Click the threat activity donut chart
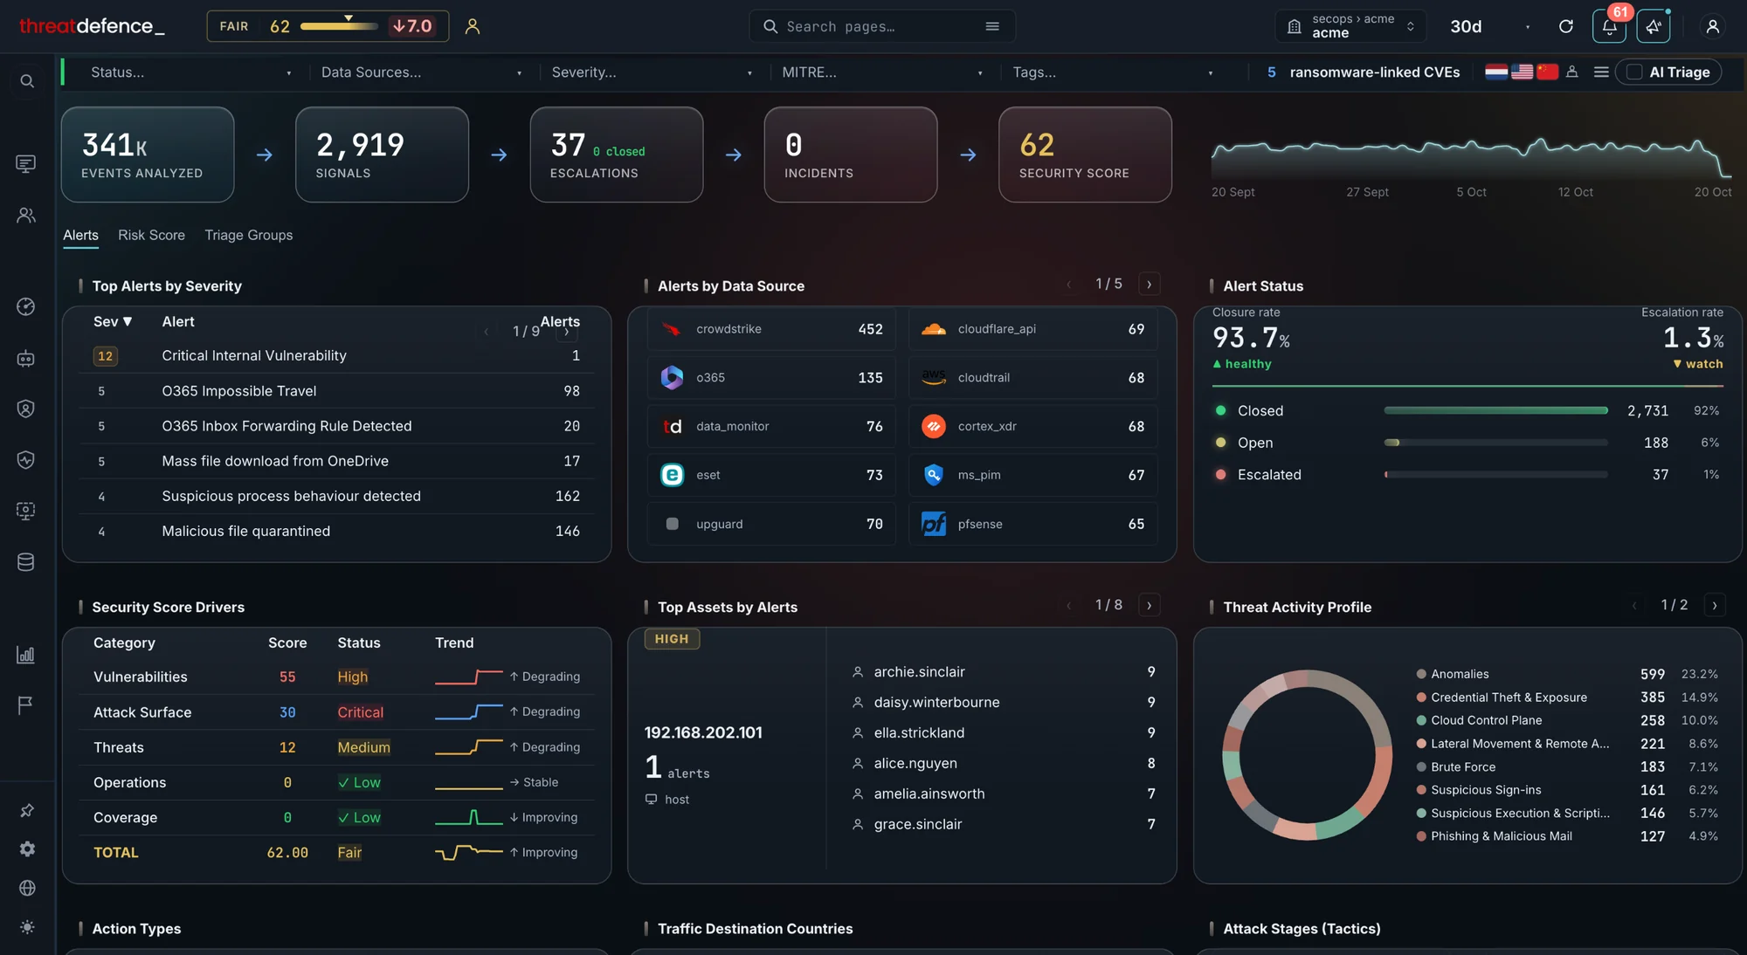The height and width of the screenshot is (955, 1747). pos(1307,755)
